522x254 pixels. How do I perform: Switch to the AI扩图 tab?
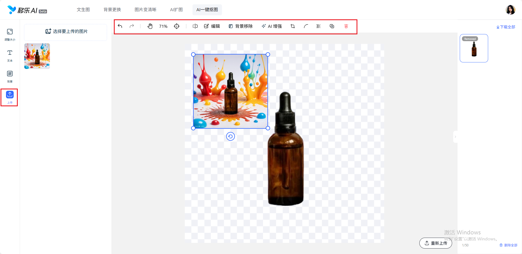[176, 10]
